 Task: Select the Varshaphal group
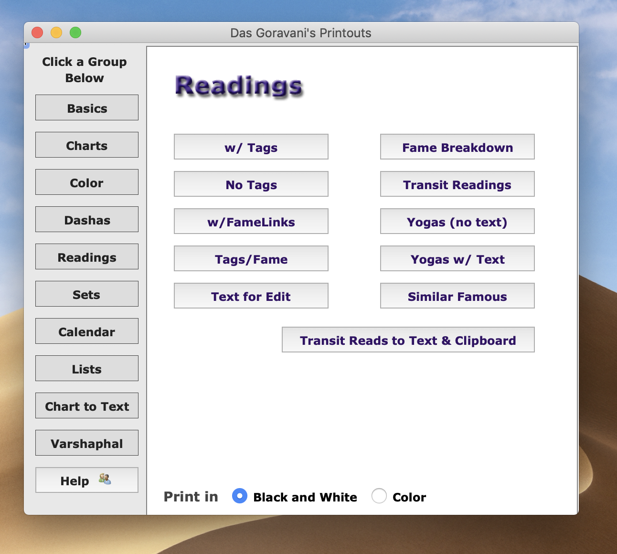pos(86,443)
